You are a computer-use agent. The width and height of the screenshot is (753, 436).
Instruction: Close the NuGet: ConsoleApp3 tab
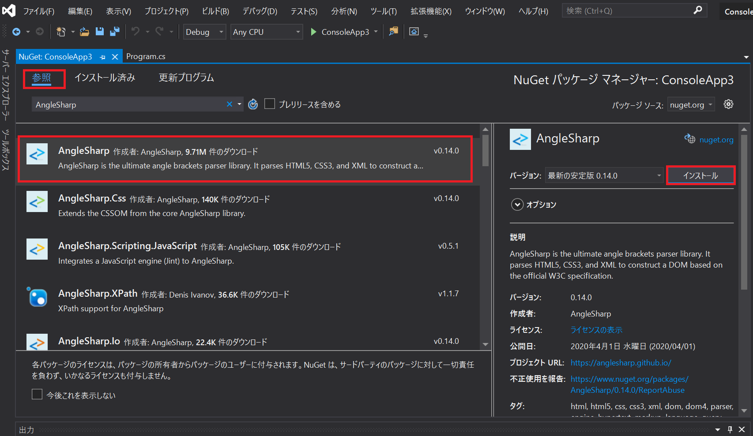(x=115, y=57)
